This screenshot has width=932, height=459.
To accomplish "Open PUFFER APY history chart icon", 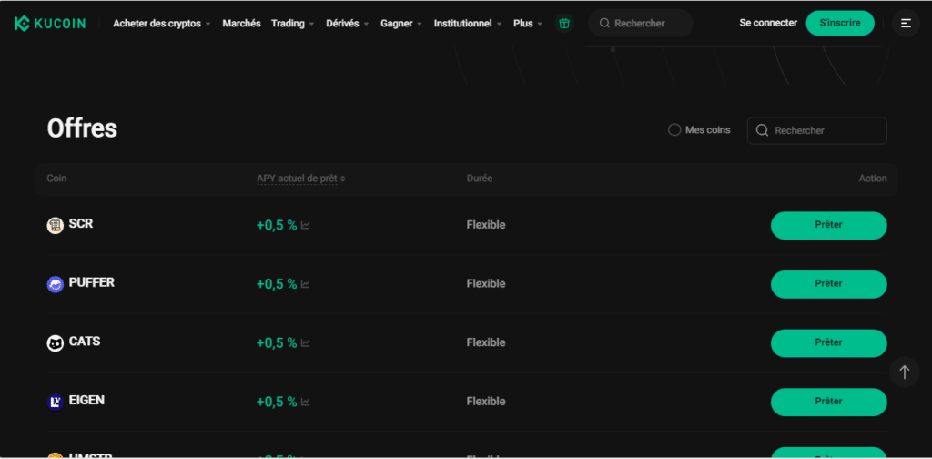I will 306,284.
